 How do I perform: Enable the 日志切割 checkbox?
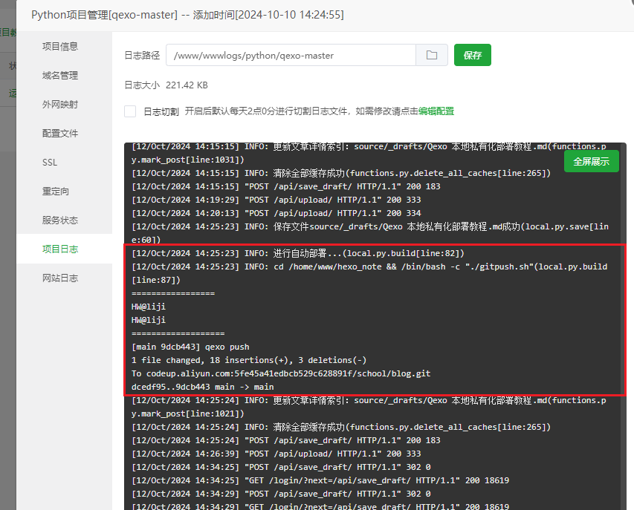coord(130,111)
